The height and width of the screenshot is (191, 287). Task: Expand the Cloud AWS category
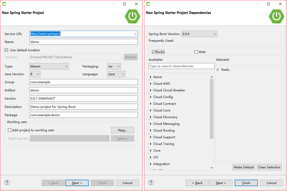point(151,84)
